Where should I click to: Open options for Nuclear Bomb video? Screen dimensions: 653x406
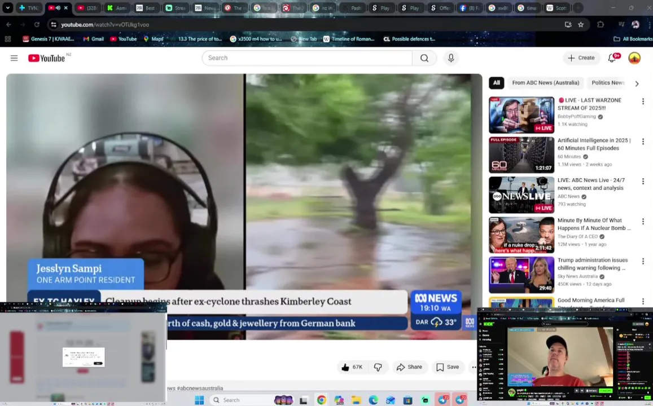point(643,222)
